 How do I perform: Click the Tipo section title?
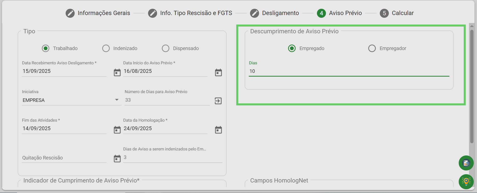tap(29, 31)
